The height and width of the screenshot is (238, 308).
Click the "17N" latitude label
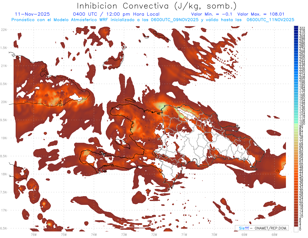click(x=4, y=210)
